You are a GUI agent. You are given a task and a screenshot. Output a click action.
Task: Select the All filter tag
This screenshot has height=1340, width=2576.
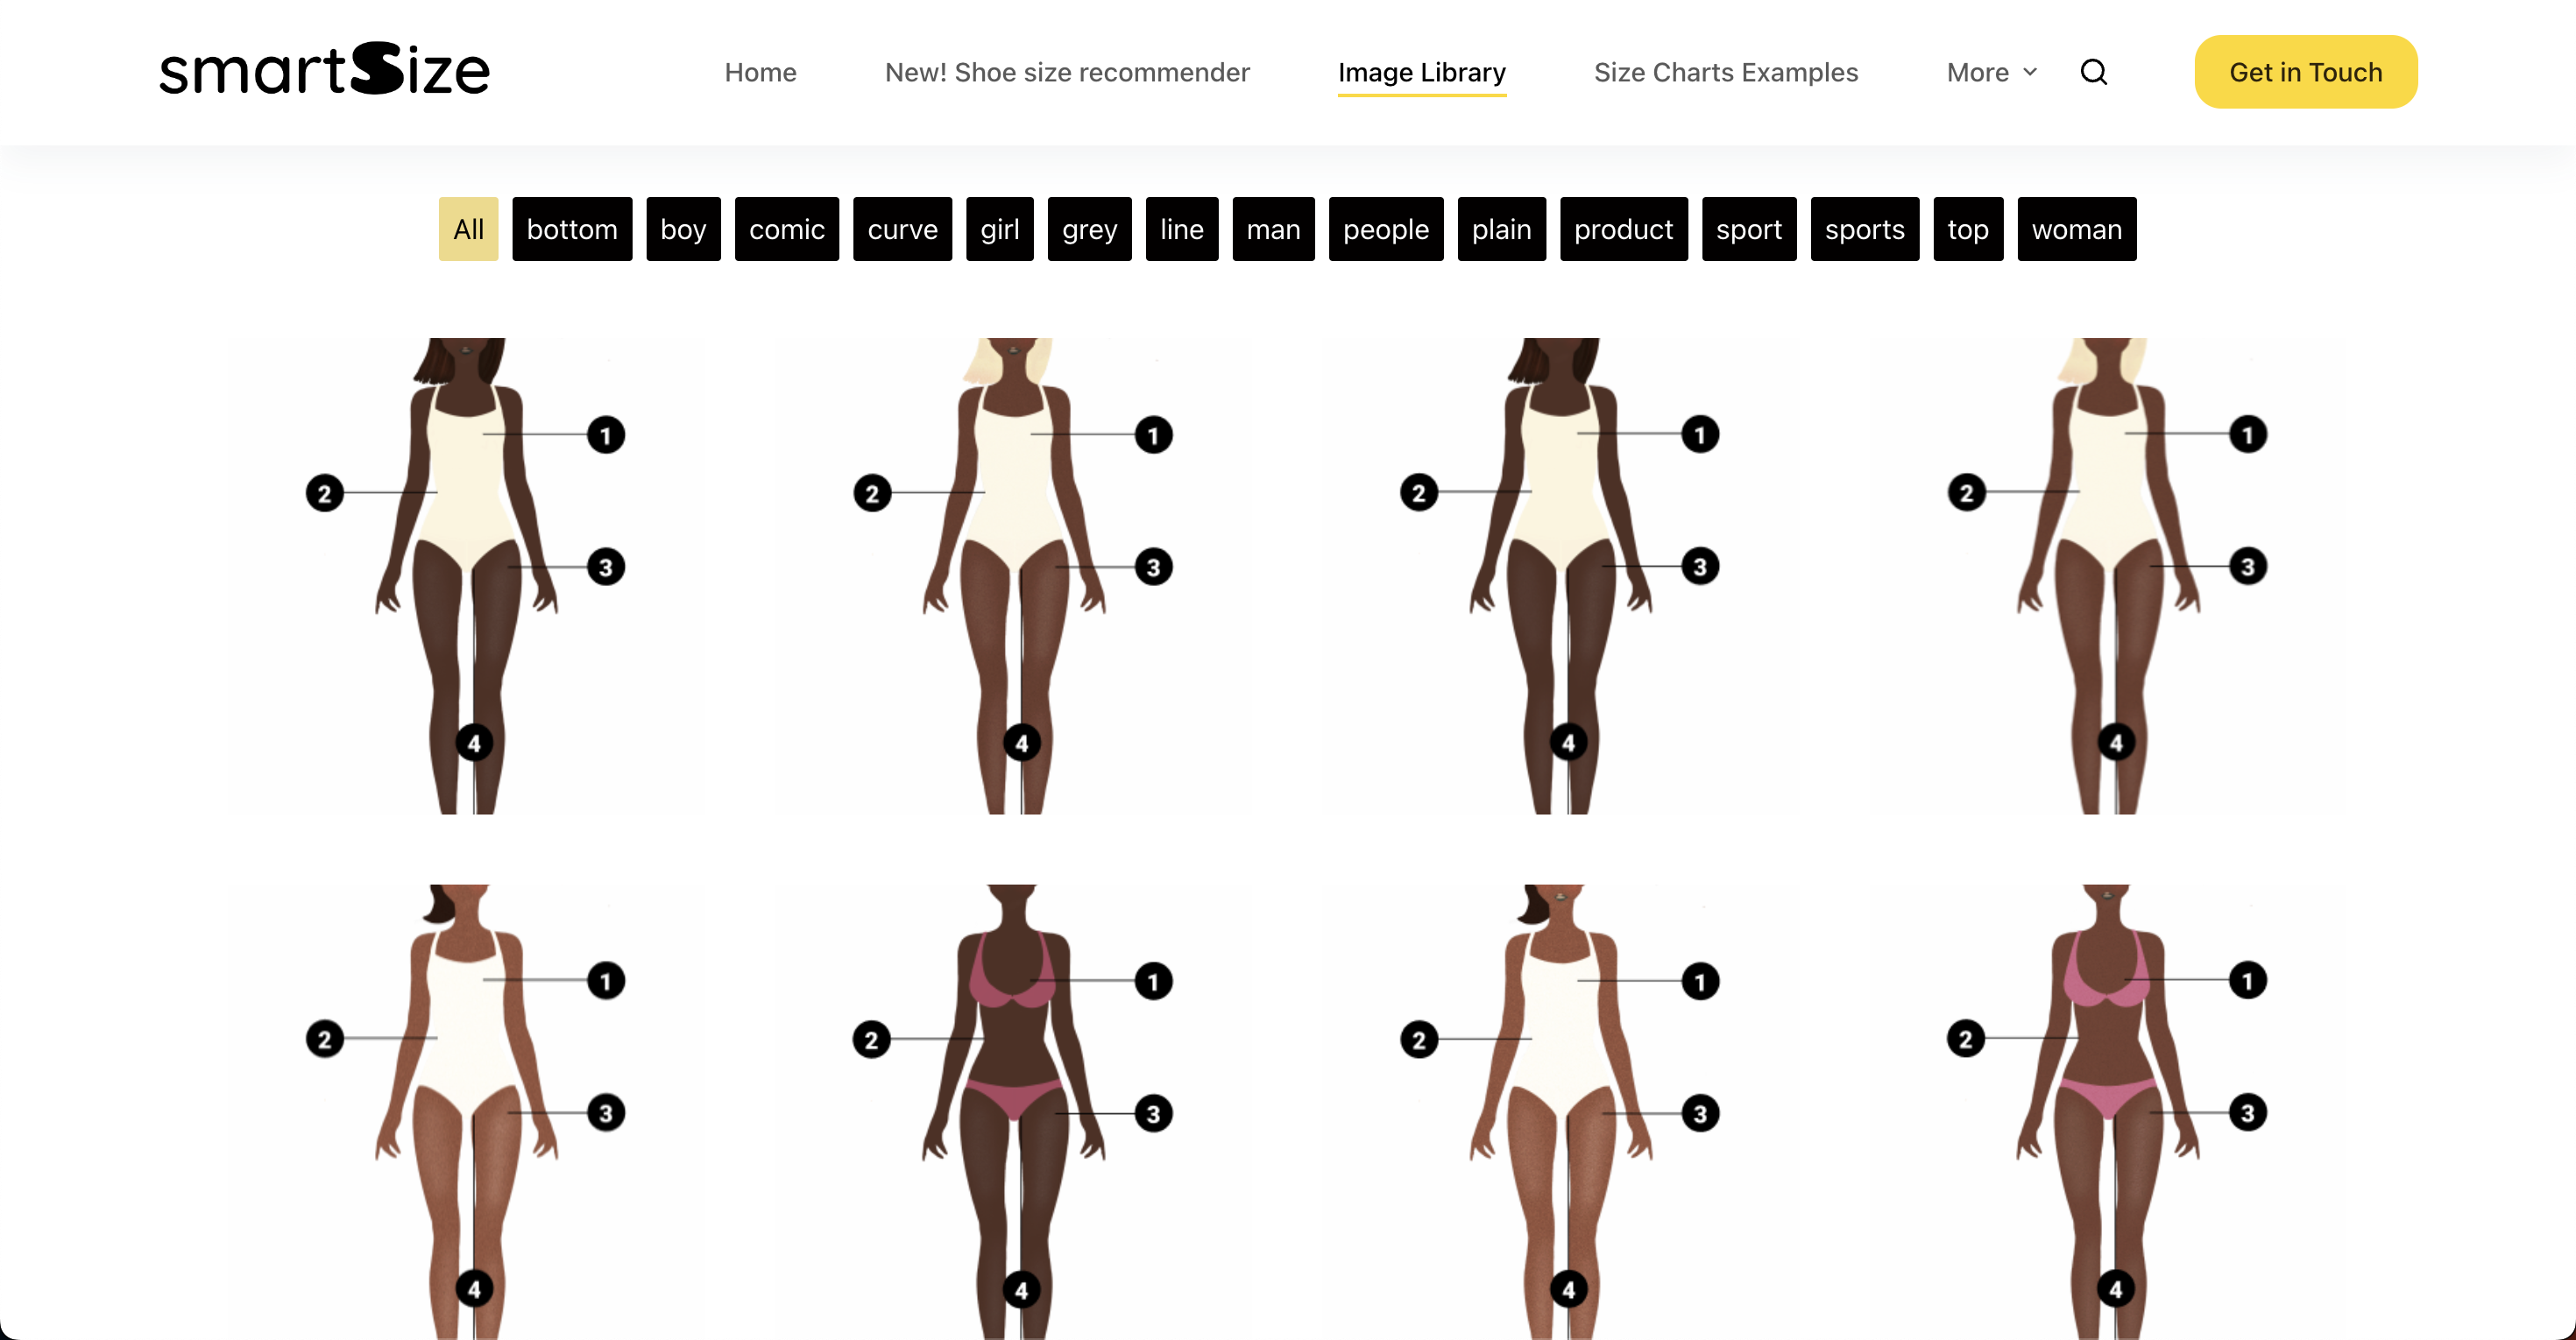[468, 229]
